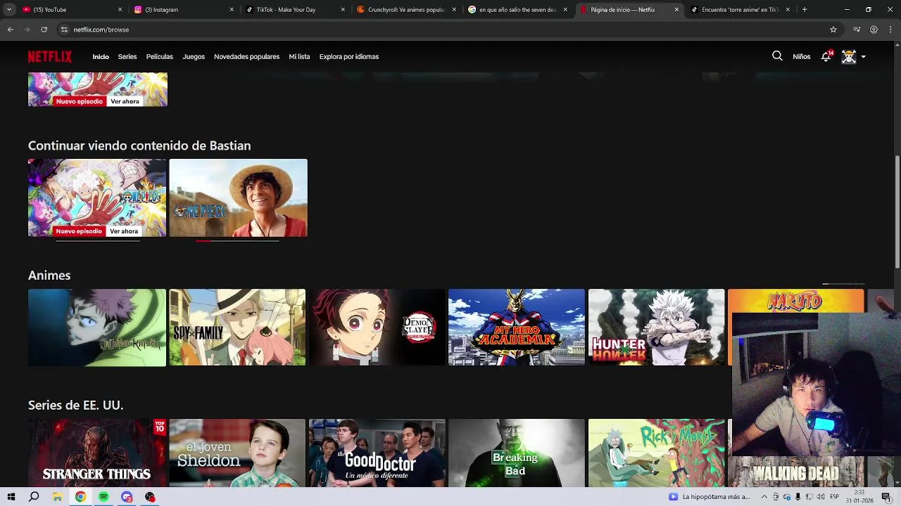Open the My Hero Academia thumbnail
This screenshot has width=901, height=506.
[517, 327]
